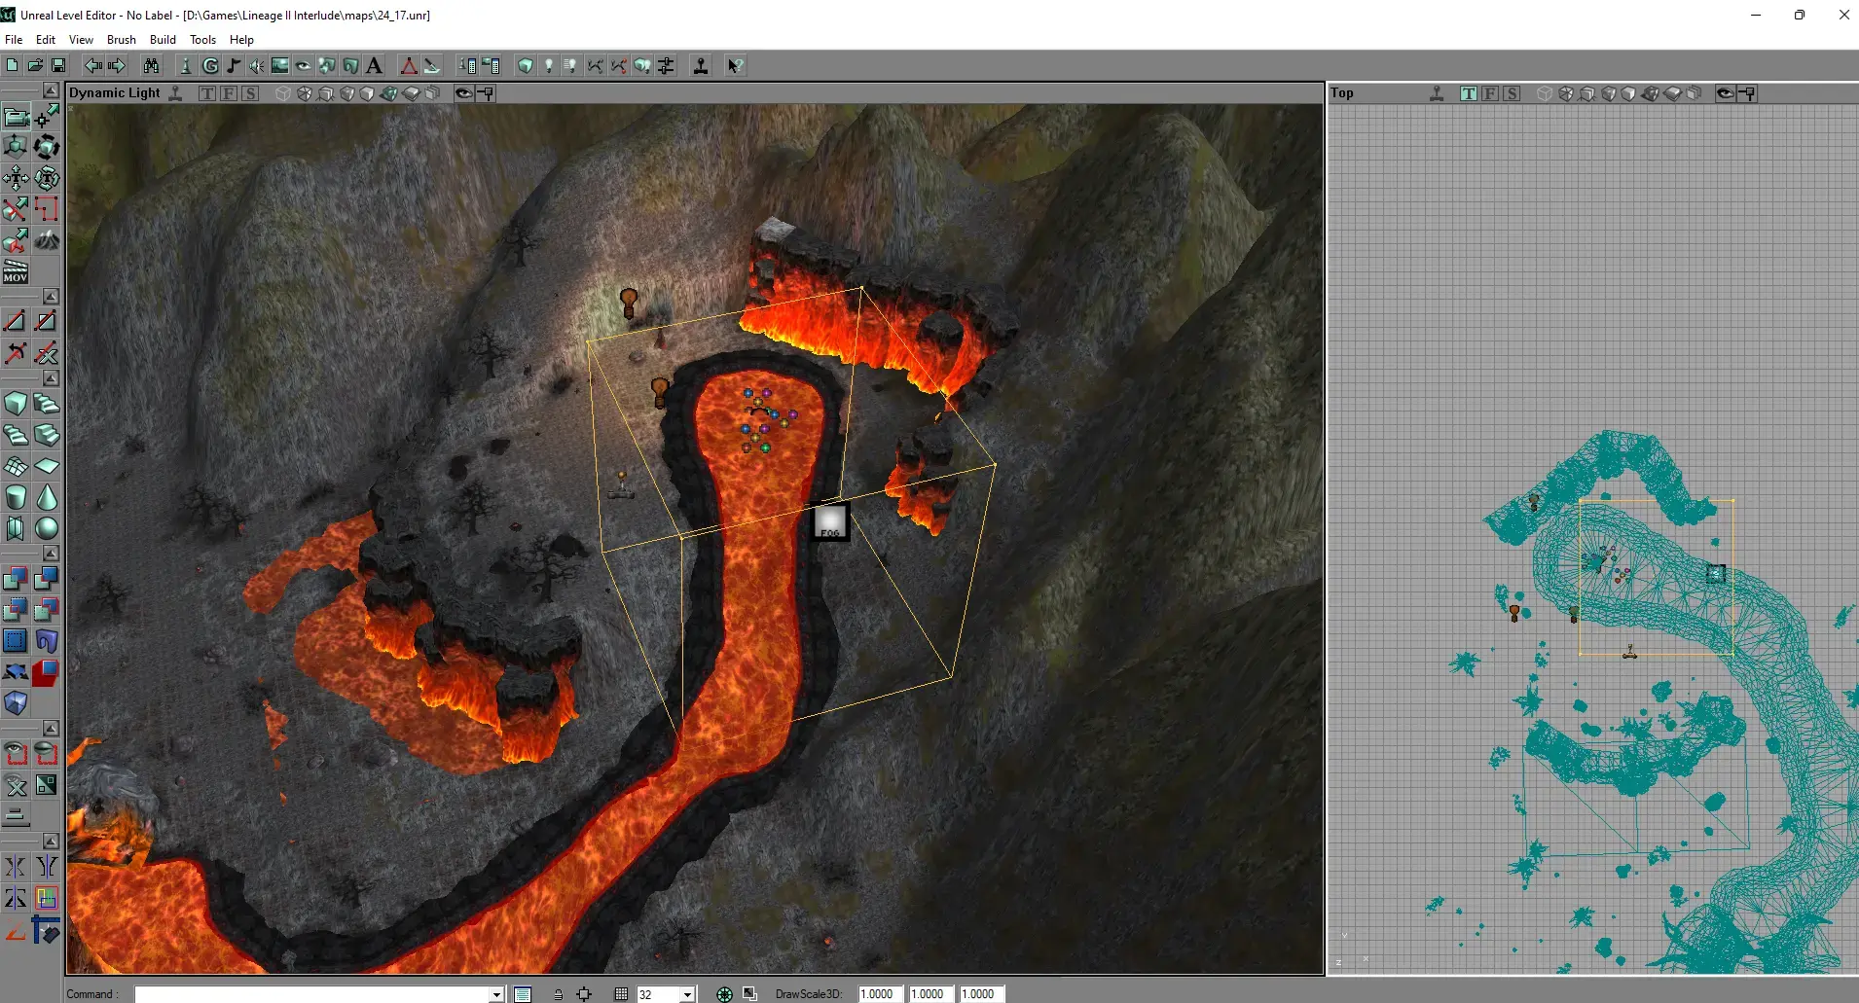Screen dimensions: 1859x1003
Task: Build a Sphere brush
Action: point(47,528)
